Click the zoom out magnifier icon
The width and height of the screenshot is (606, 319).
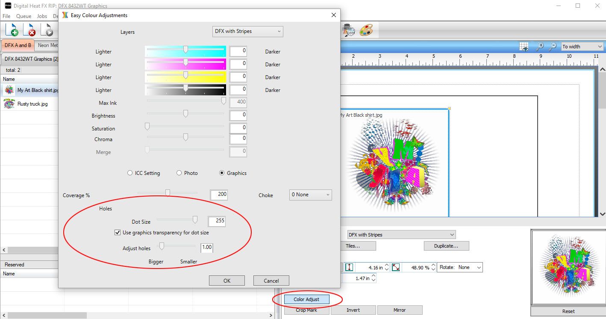point(553,46)
